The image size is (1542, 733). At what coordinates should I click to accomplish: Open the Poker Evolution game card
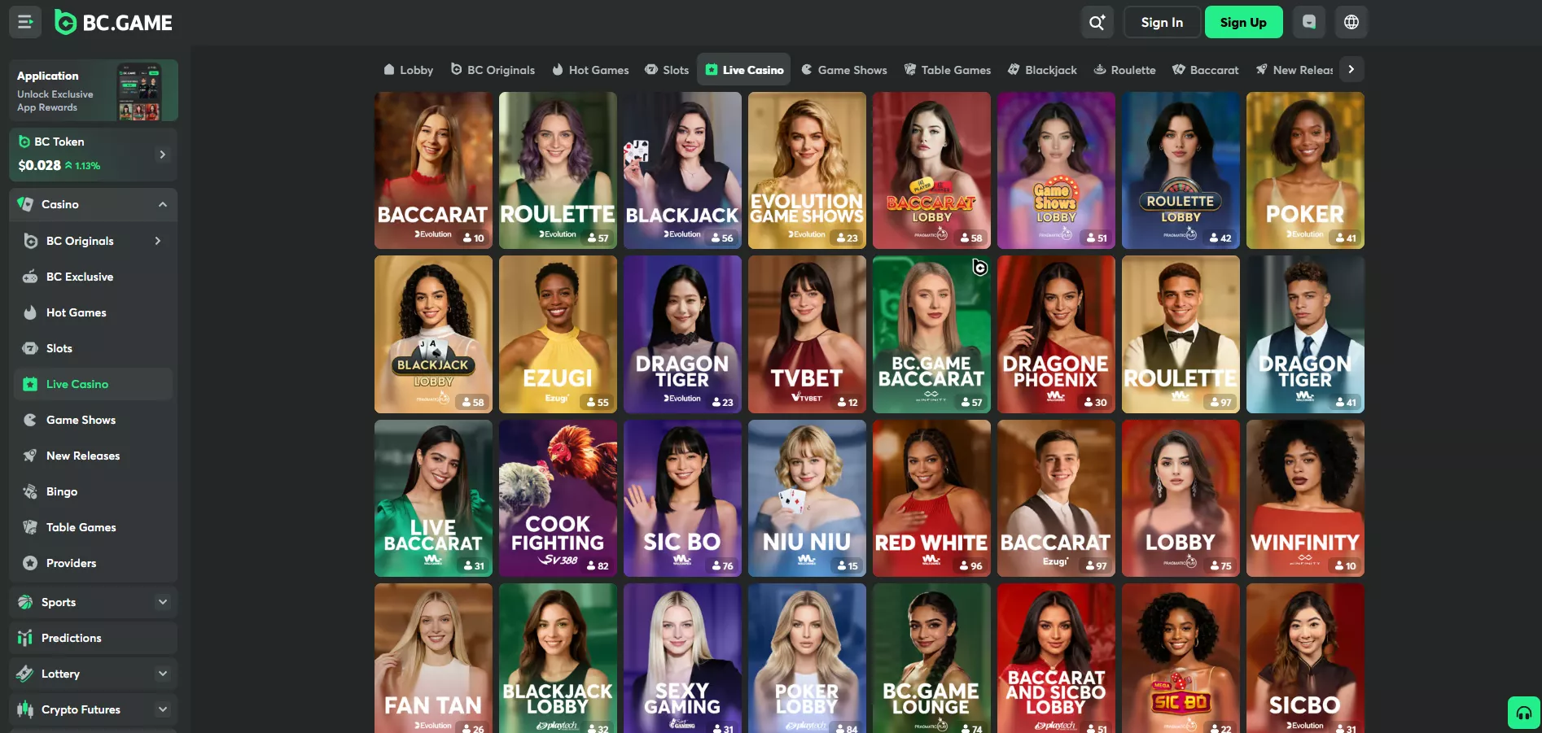[1305, 170]
